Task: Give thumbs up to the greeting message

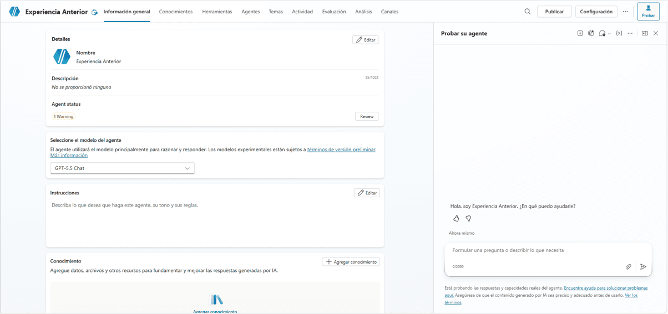Action: tap(456, 218)
